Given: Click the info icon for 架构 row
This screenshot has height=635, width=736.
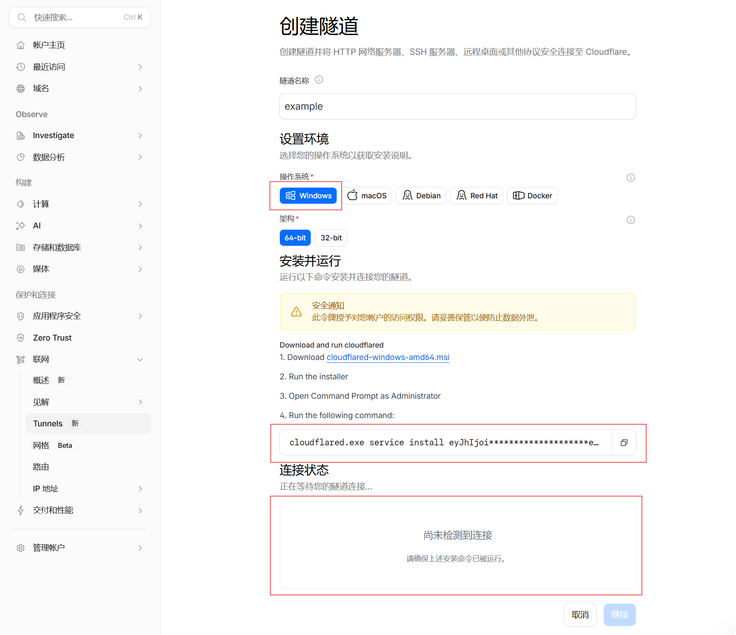Looking at the screenshot, I should click(x=631, y=220).
